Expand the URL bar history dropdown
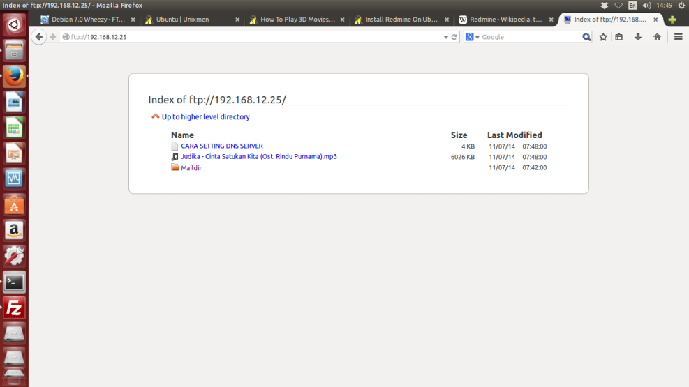689x387 pixels. tap(446, 37)
